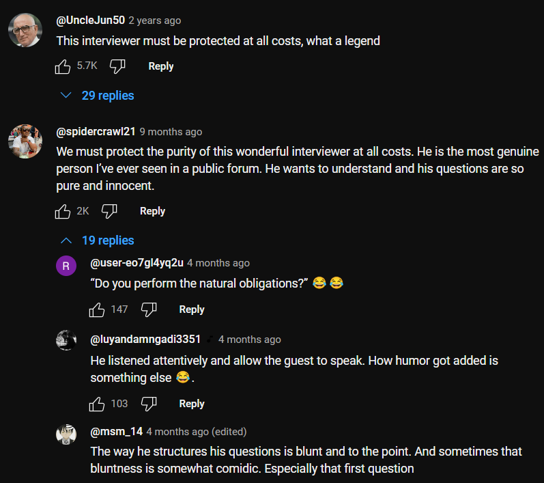Dislike the @UncleJun50 comment
The width and height of the screenshot is (544, 483).
(117, 66)
